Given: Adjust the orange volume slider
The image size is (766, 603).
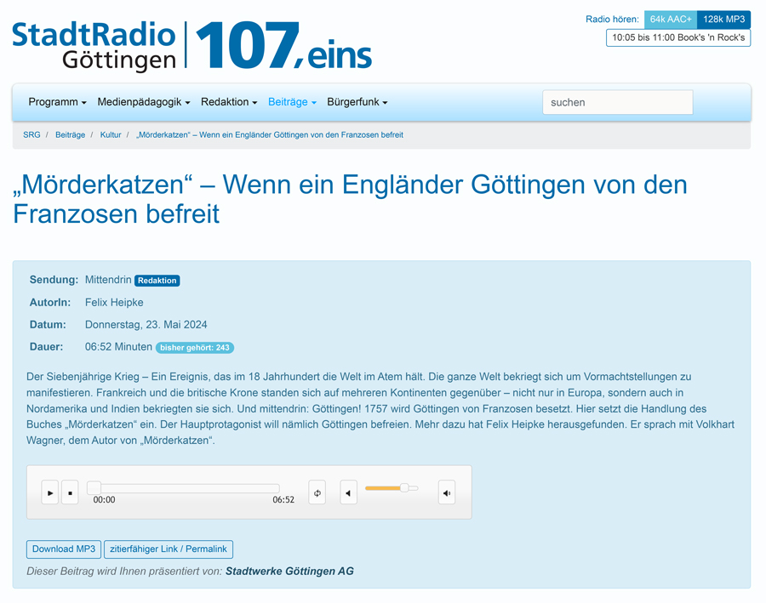Looking at the screenshot, I should (392, 488).
